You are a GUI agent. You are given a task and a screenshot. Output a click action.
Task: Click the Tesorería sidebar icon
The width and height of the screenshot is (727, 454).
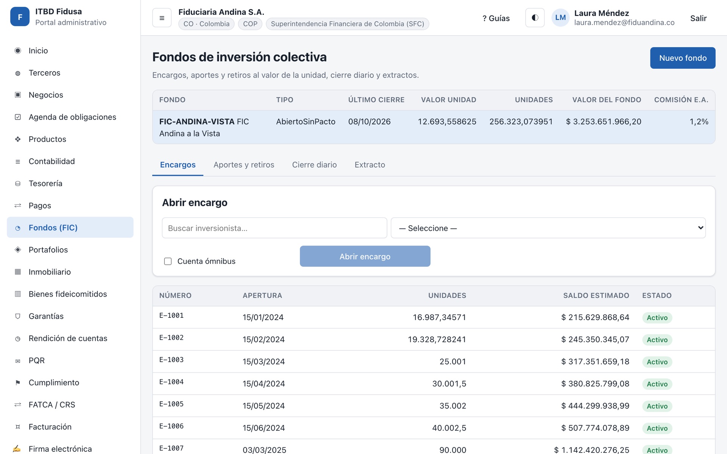18,183
